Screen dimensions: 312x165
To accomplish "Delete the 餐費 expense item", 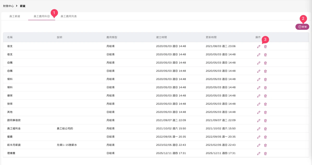I will click(265, 137).
